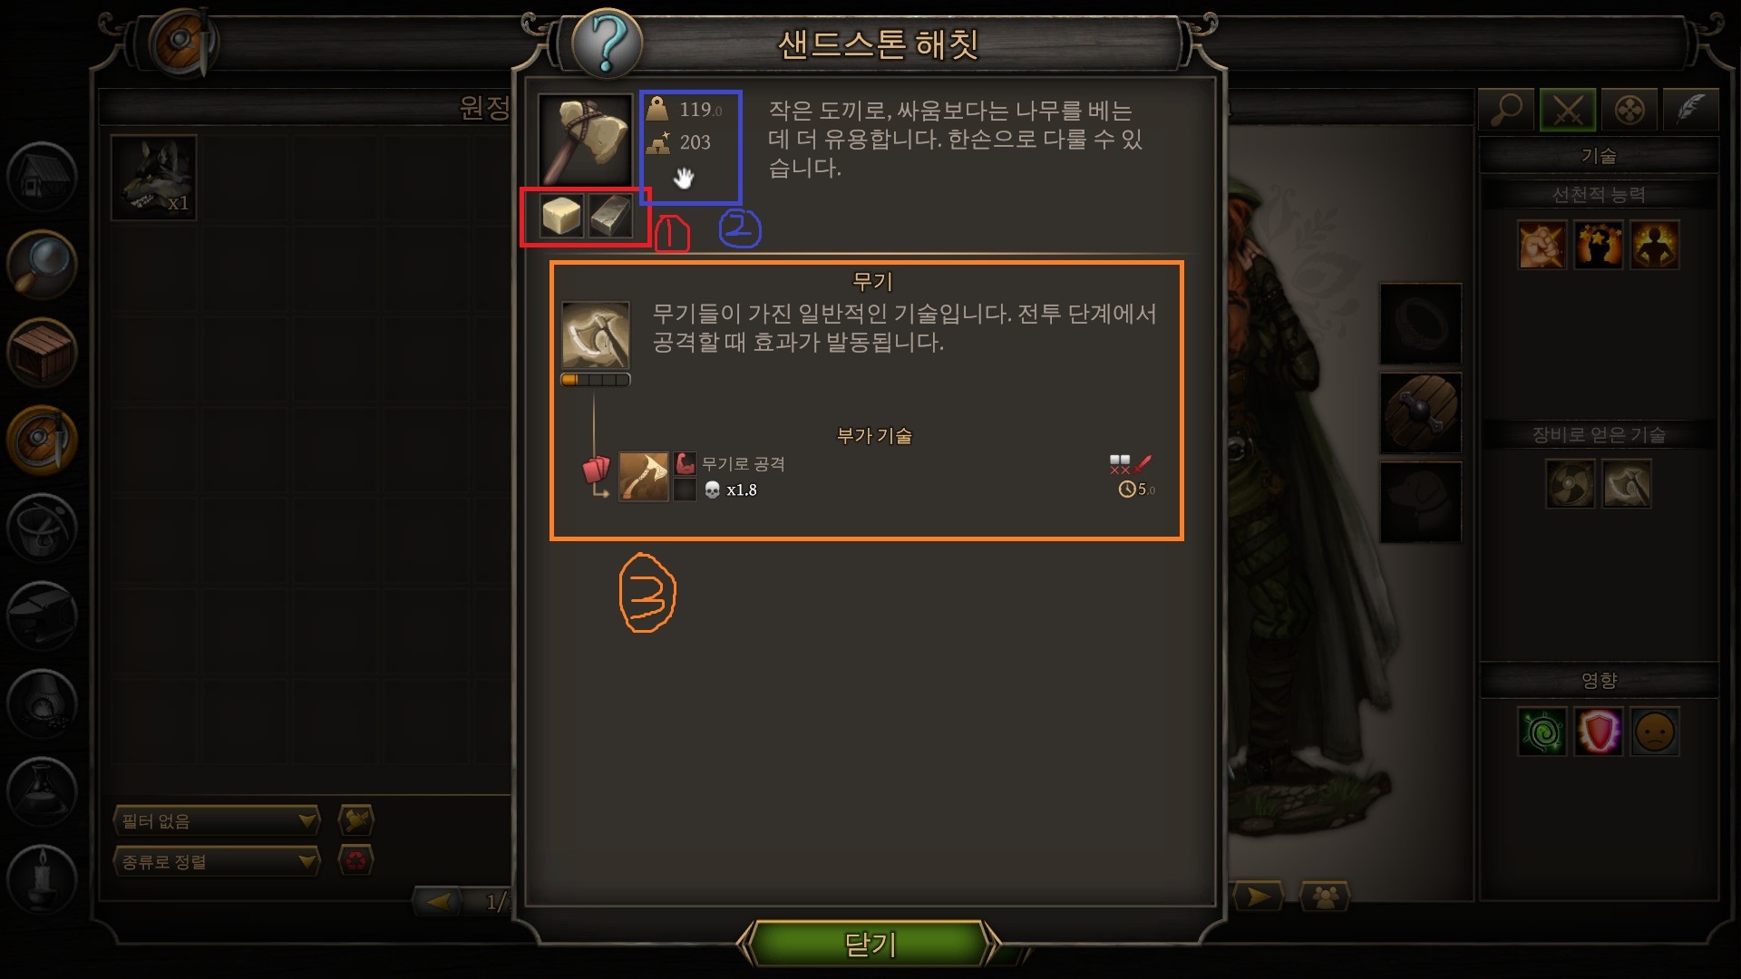Toggle the red recycle button beside sort
This screenshot has width=1741, height=979.
(x=356, y=860)
